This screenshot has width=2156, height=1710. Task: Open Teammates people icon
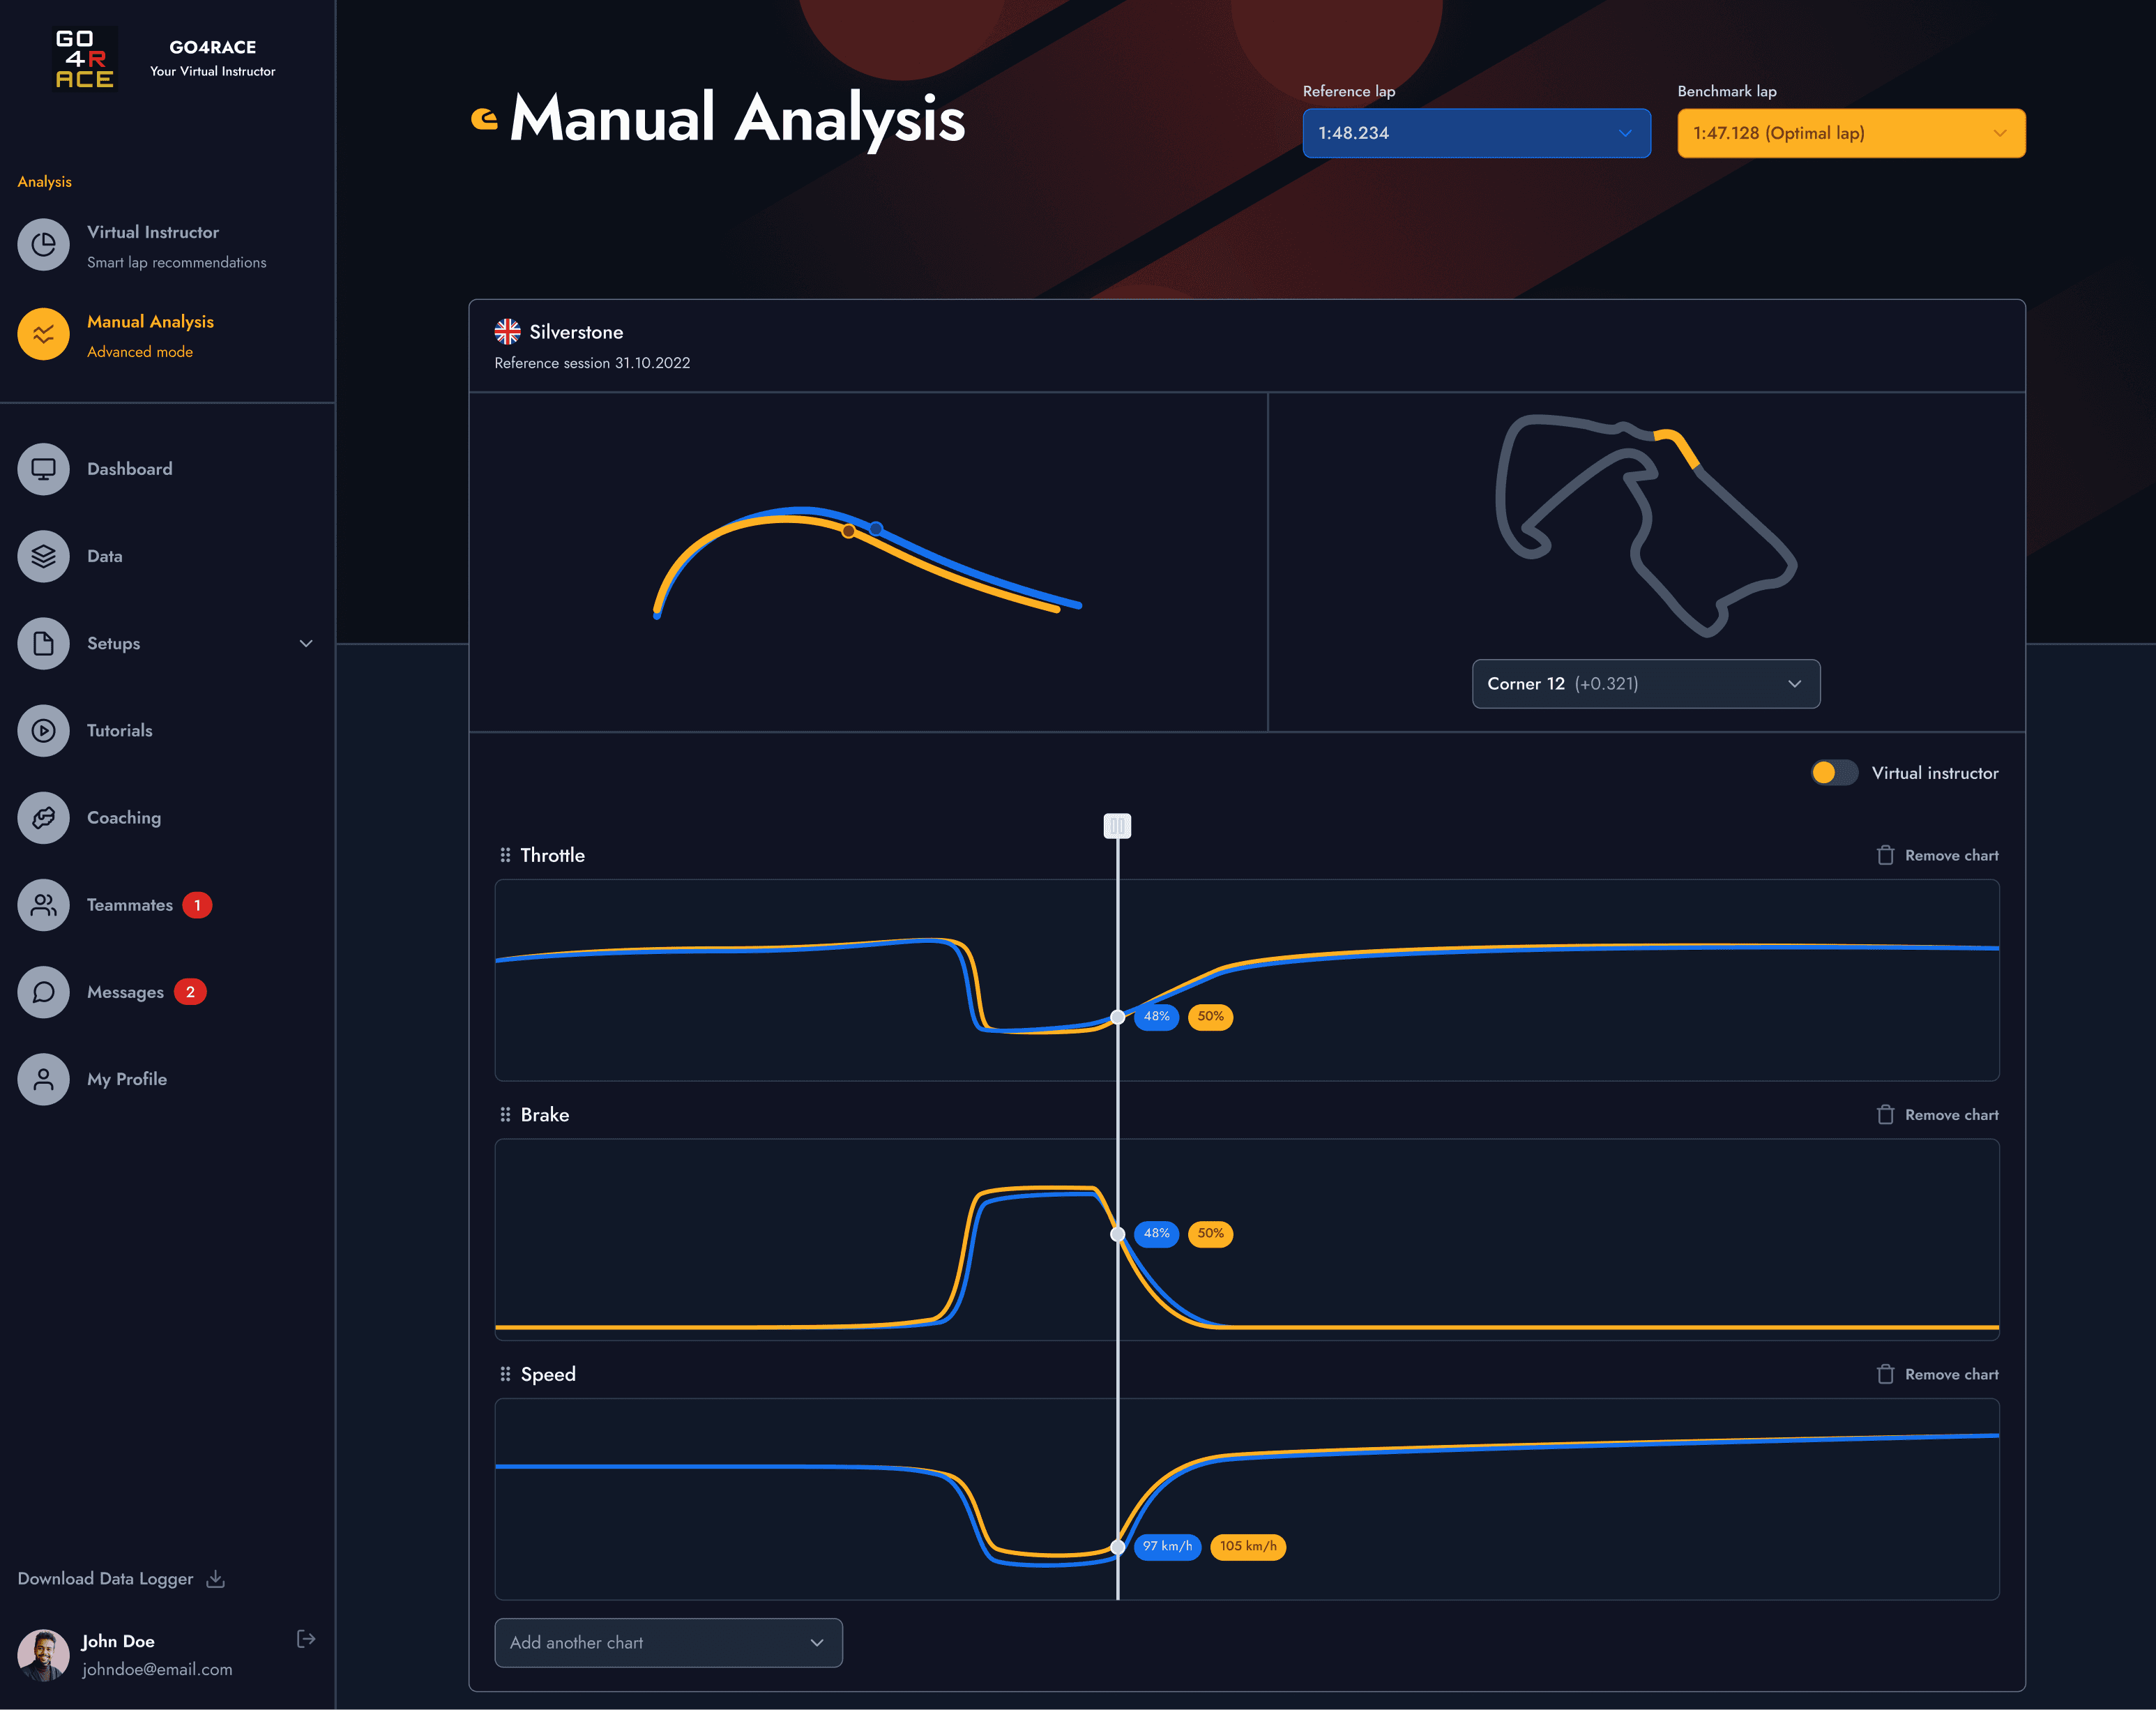[43, 905]
